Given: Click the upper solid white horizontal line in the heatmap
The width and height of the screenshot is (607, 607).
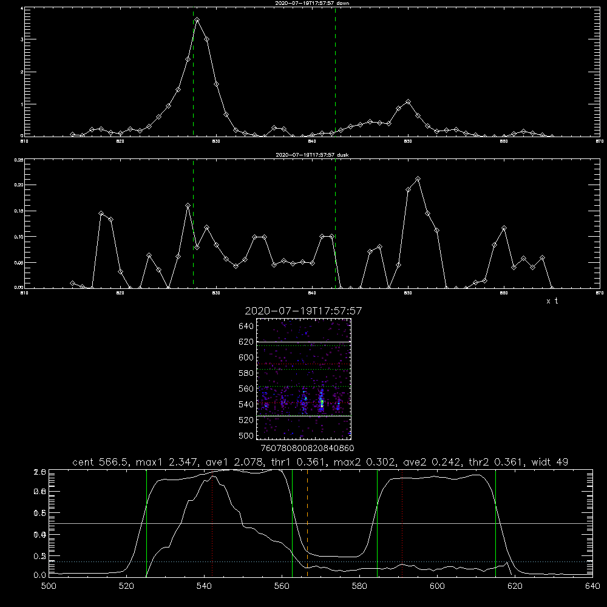Looking at the screenshot, I should pos(303,342).
